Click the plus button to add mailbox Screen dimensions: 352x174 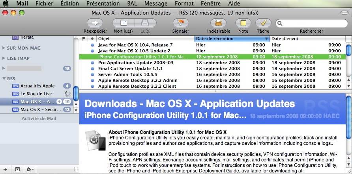point(5,169)
